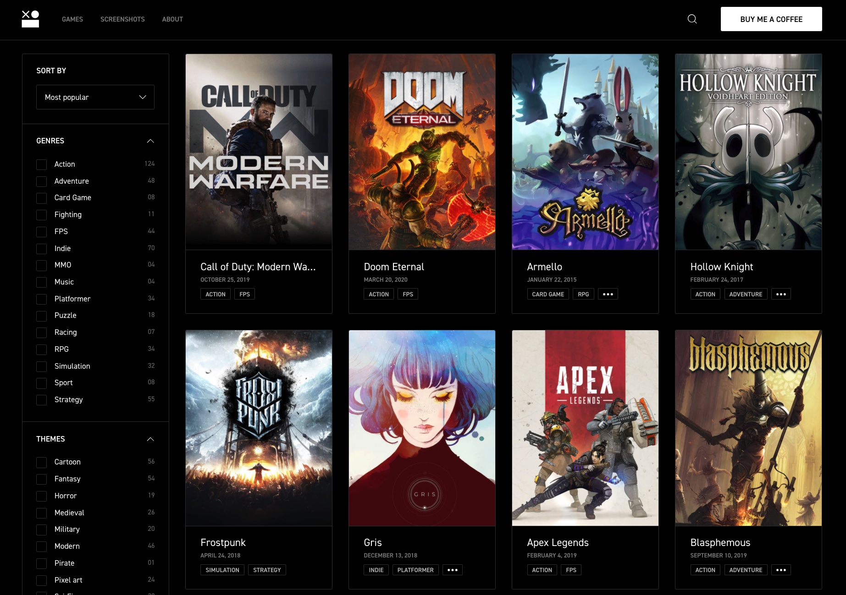Open the About nav item
Viewport: 846px width, 595px height.
tap(172, 19)
